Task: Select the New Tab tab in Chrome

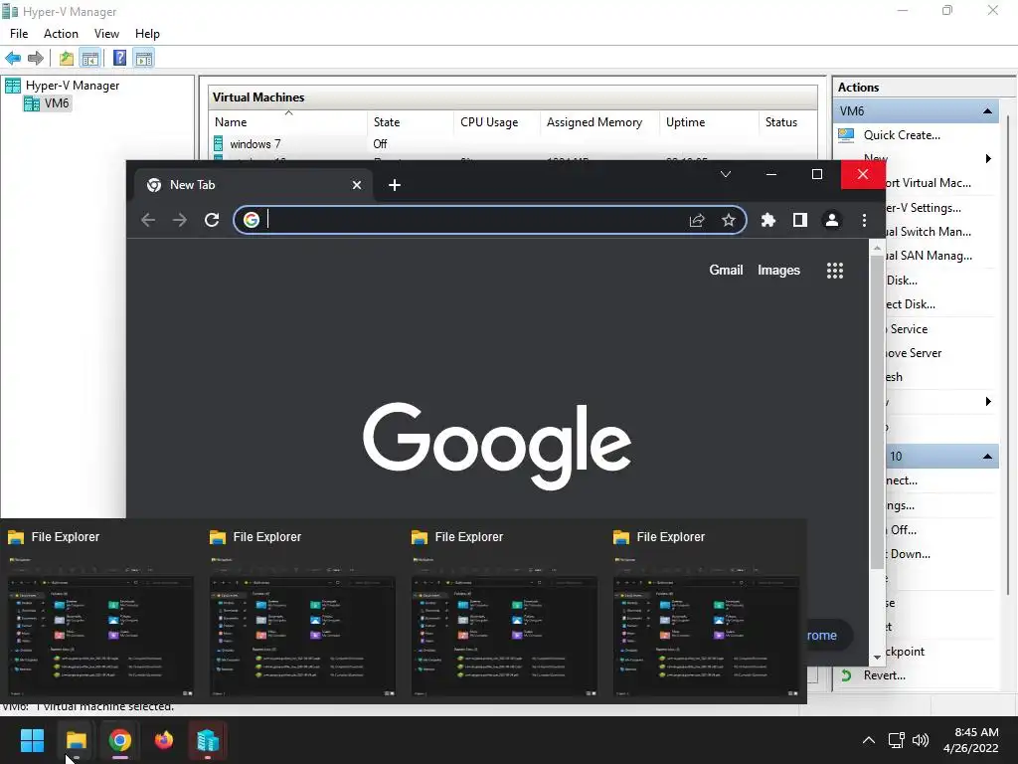Action: pos(254,185)
